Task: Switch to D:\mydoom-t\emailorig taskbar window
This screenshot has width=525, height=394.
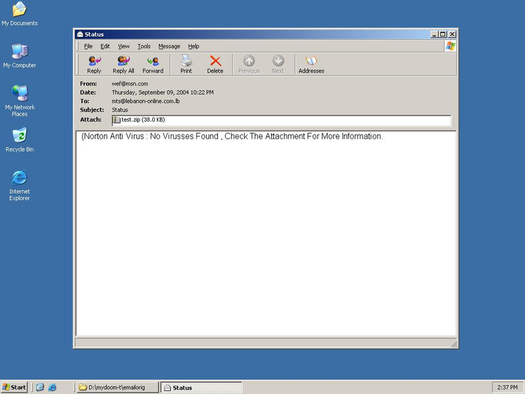Action: point(117,387)
